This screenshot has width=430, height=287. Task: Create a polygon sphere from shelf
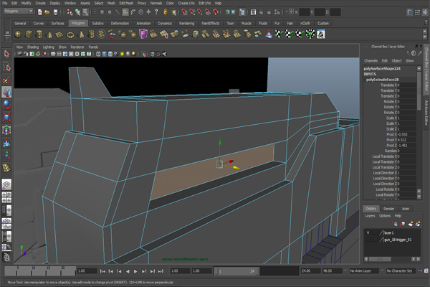18,34
